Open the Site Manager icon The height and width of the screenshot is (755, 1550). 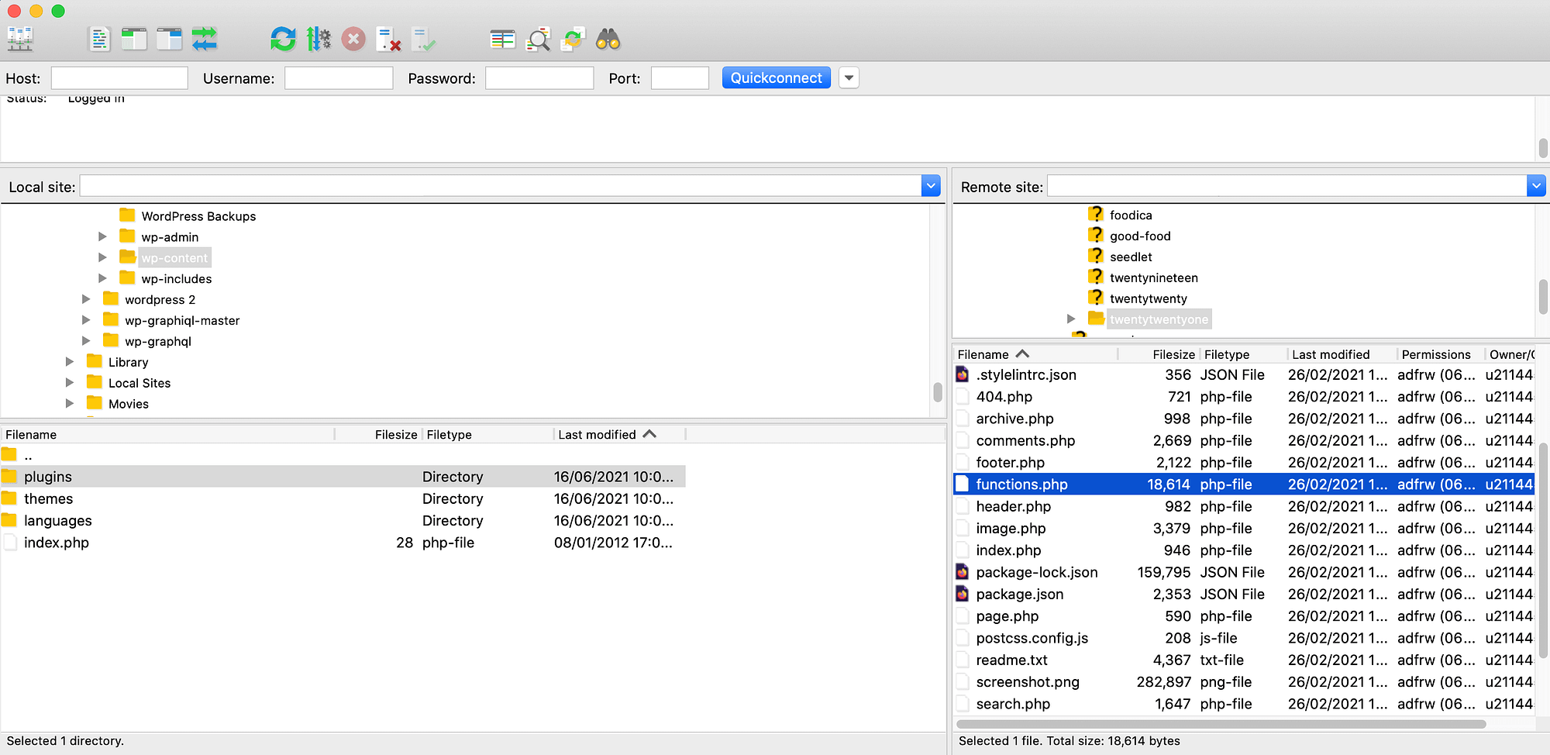(x=20, y=39)
